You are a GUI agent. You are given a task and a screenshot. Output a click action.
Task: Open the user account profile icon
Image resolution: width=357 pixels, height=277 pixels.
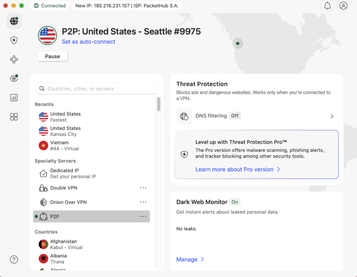tap(343, 6)
